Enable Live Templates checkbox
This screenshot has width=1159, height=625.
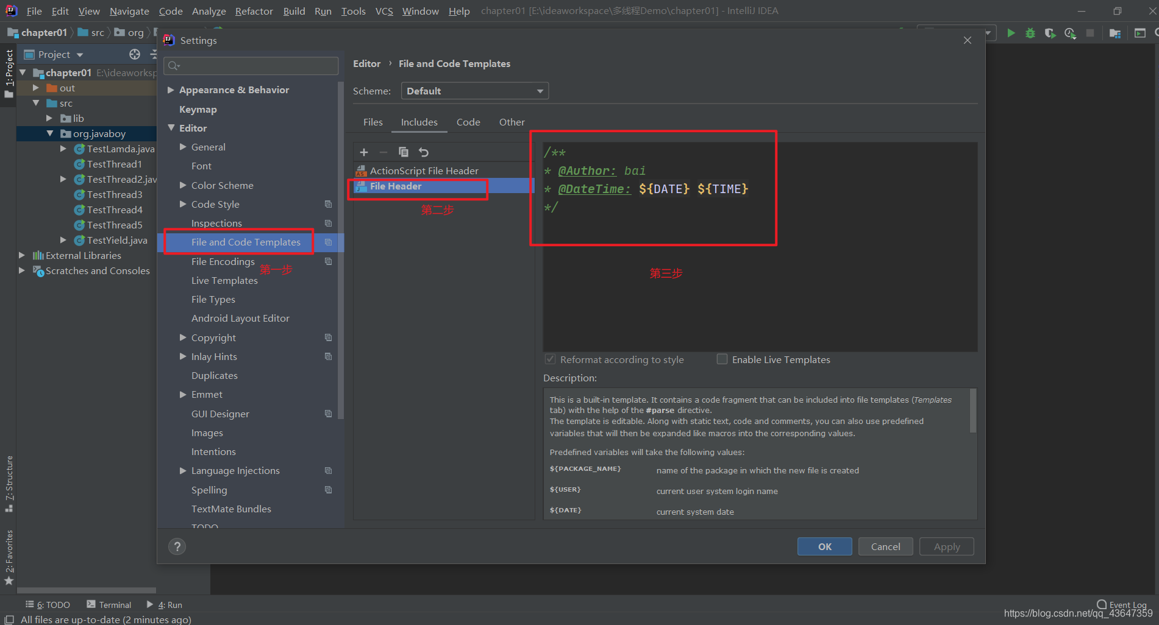point(722,359)
